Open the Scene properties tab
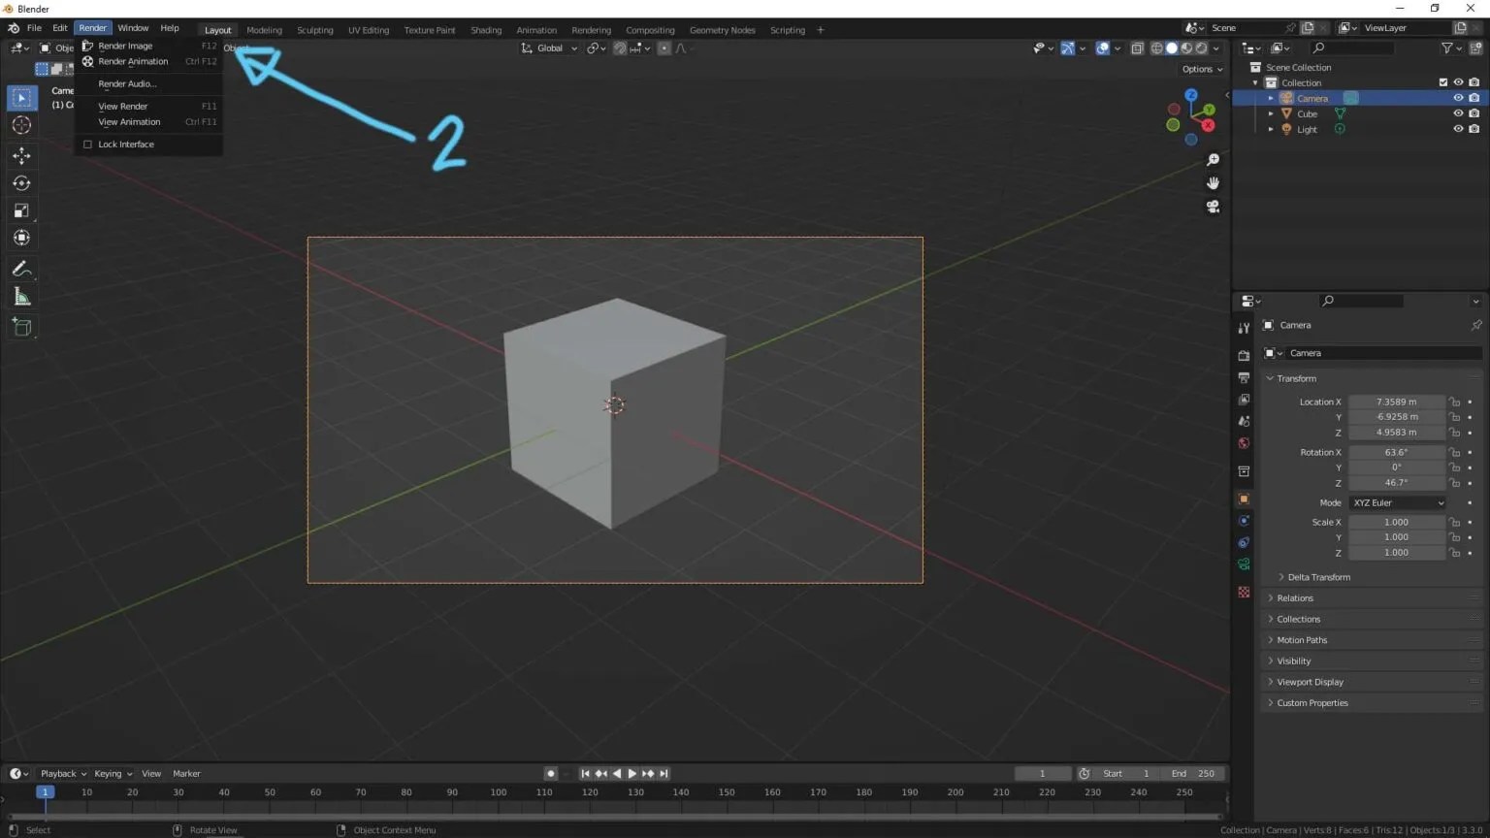 (x=1244, y=421)
